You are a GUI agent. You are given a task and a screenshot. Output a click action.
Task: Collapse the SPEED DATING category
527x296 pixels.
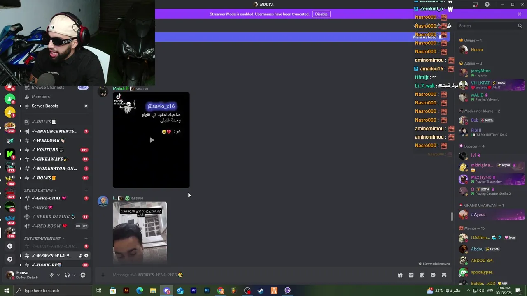[40, 190]
